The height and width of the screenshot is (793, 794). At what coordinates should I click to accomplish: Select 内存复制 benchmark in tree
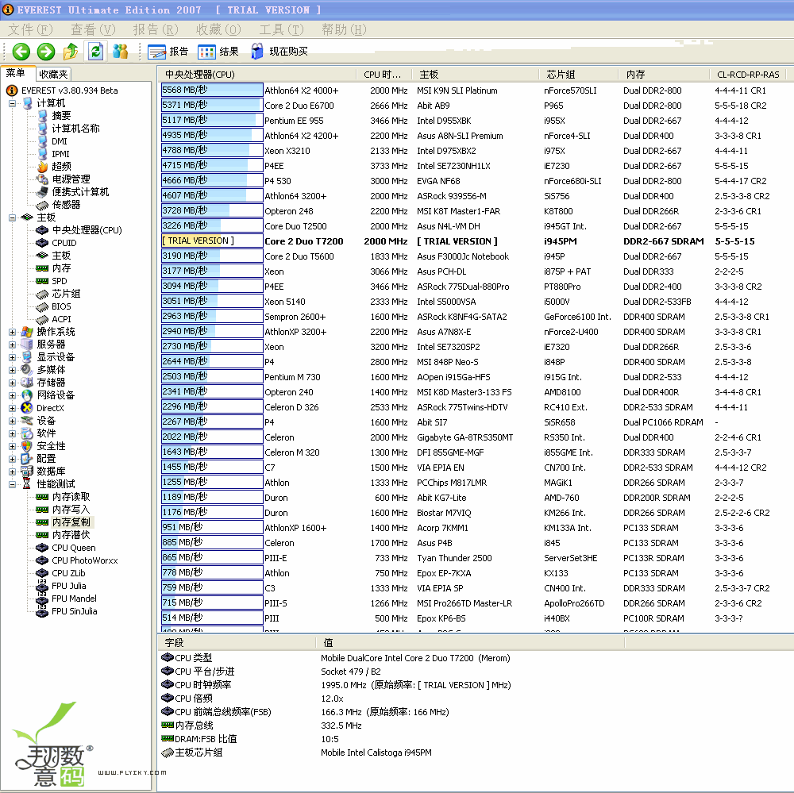(x=71, y=522)
